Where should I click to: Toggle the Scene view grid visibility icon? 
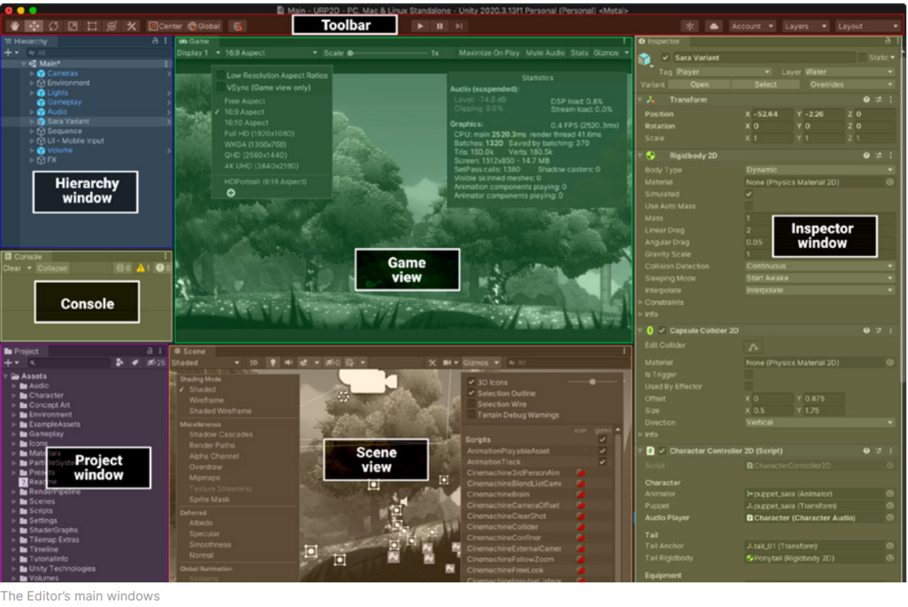pos(350,363)
